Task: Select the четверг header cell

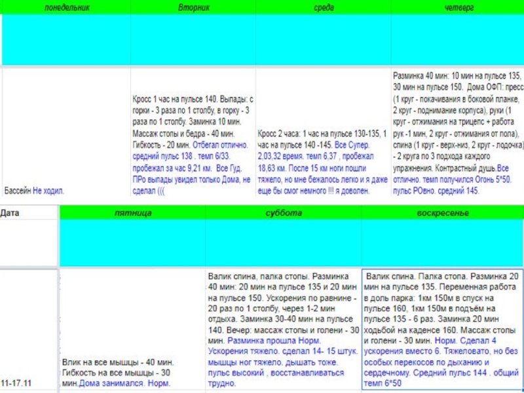Action: click(458, 8)
